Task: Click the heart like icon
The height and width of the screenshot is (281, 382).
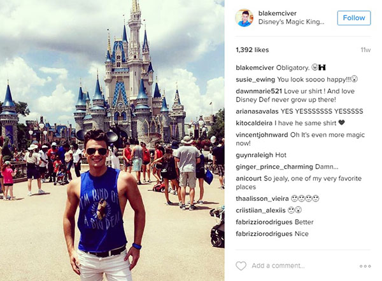Action: point(241,266)
